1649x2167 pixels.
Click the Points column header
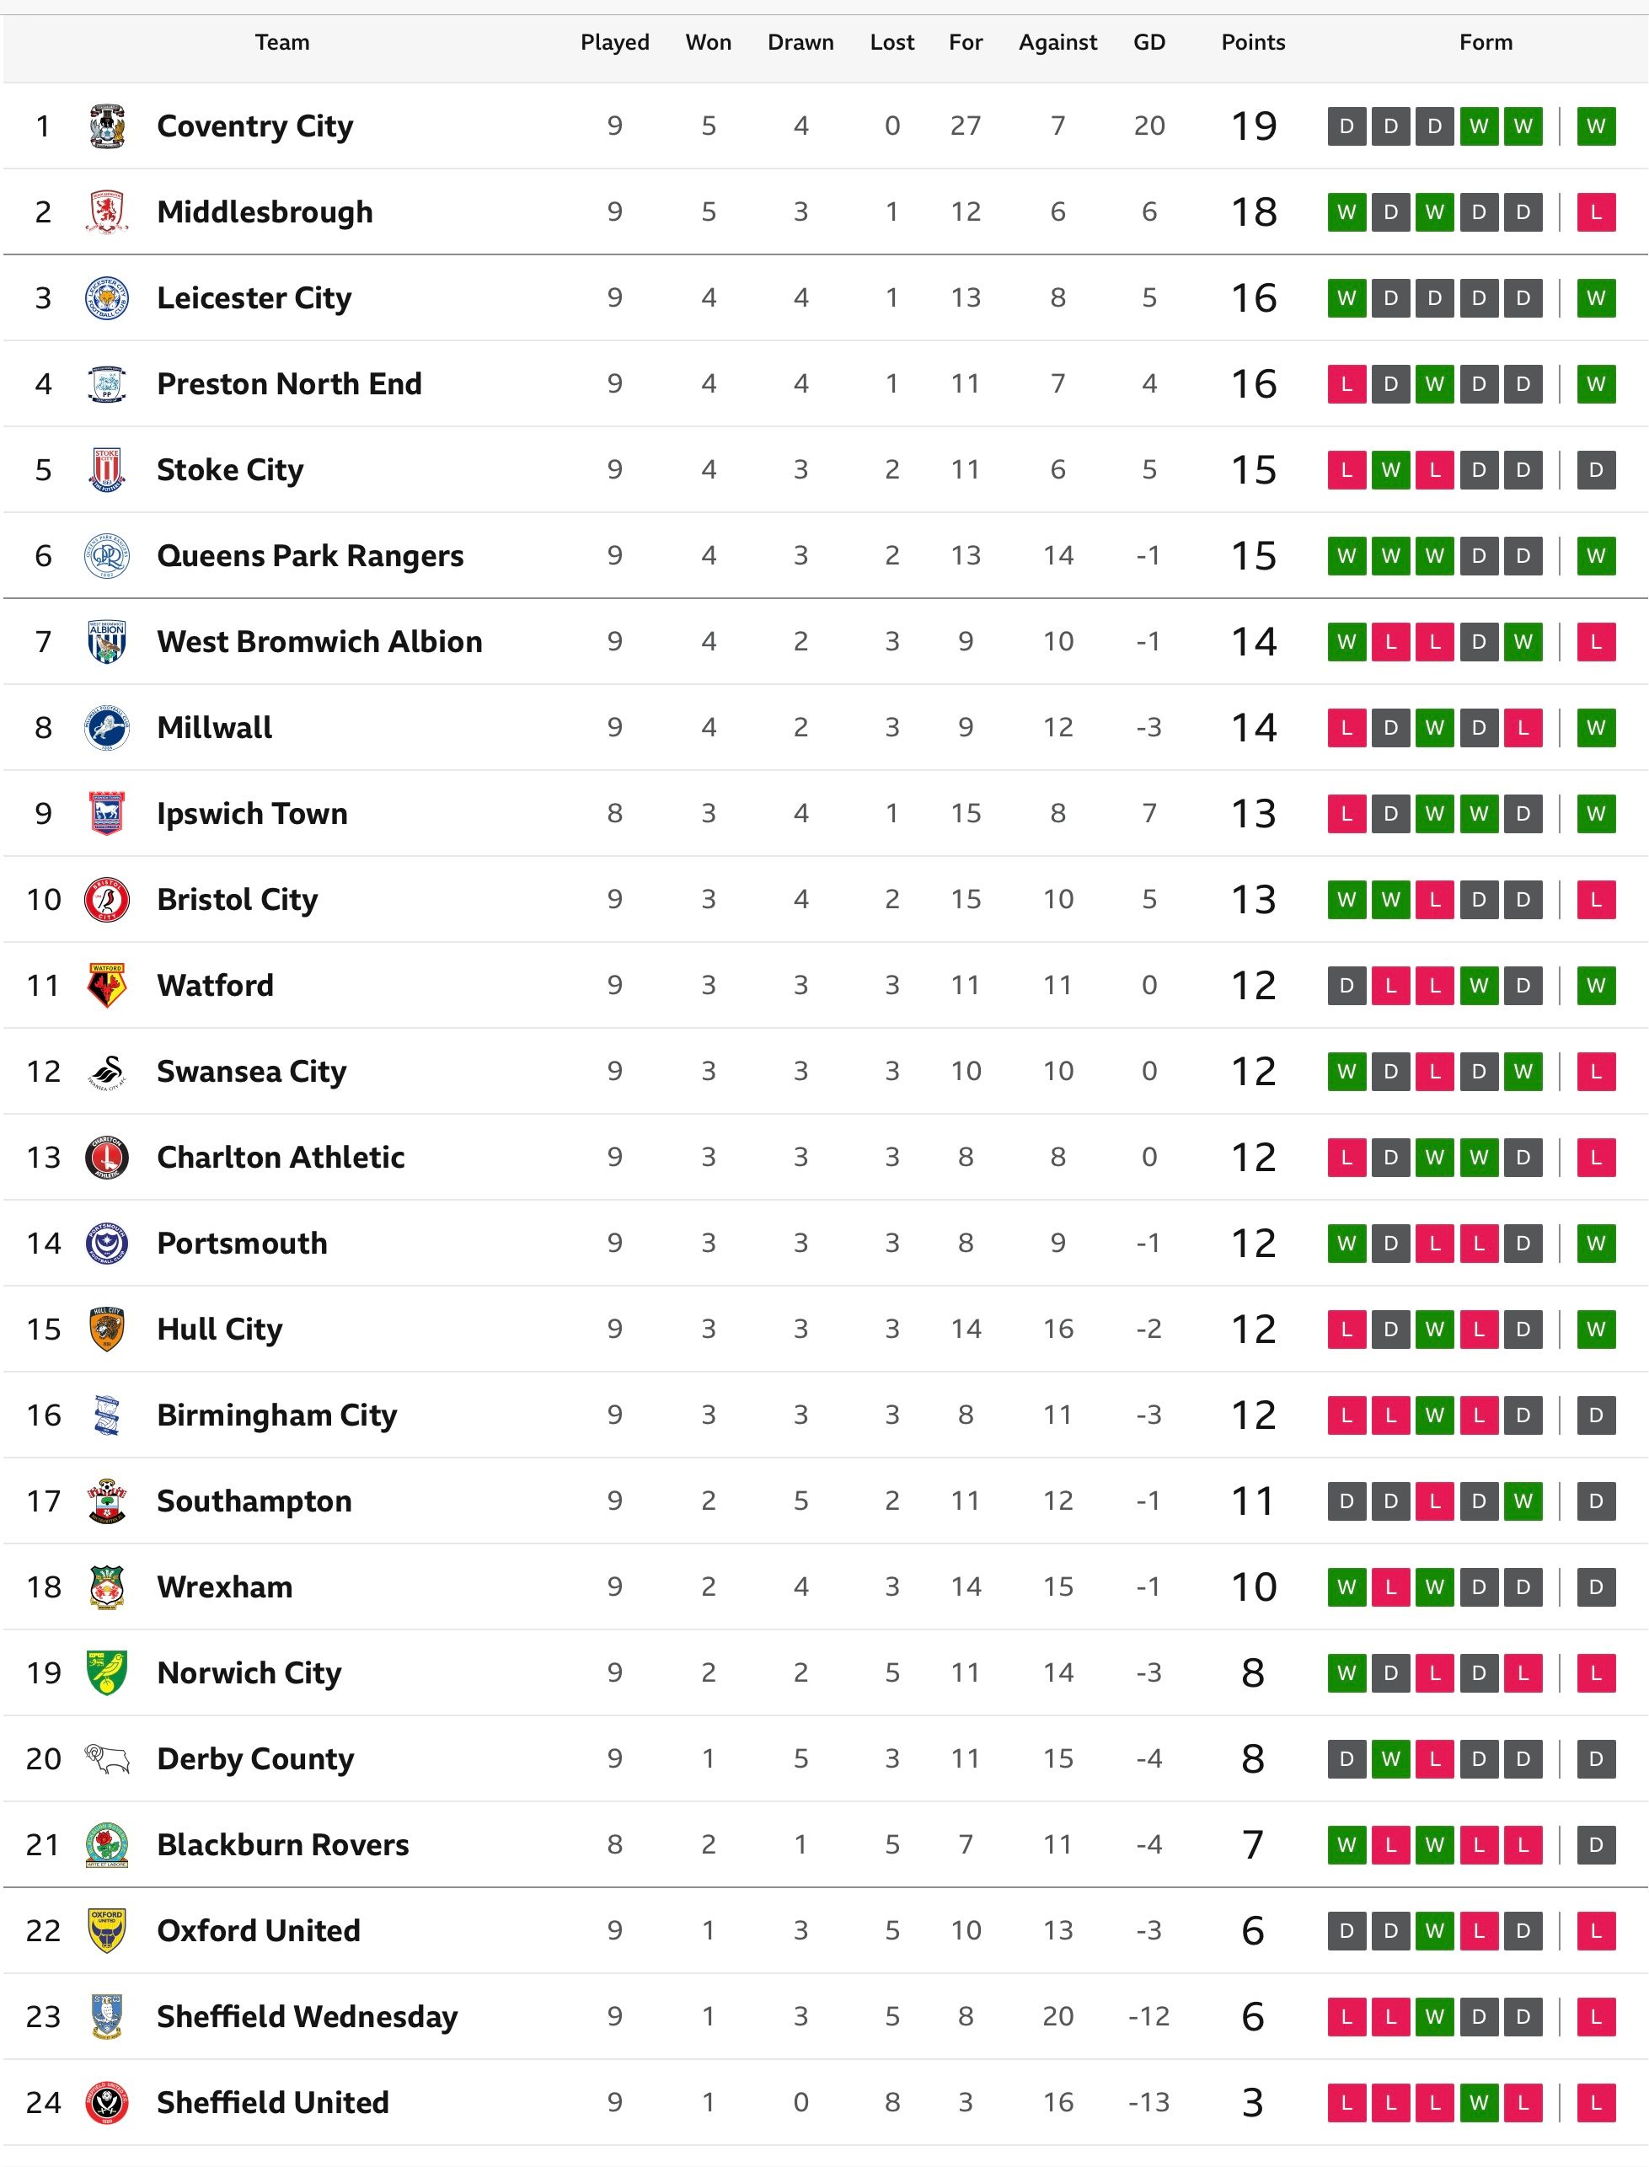point(1252,42)
